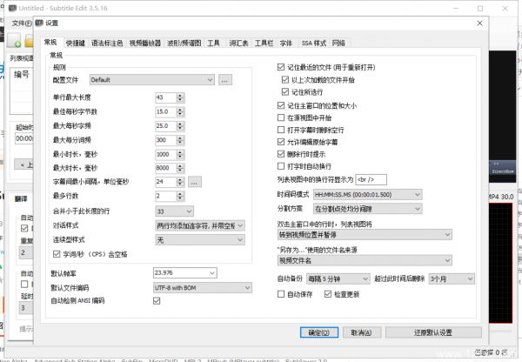Screen dimensions: 522x362
Task: Toggle 自动检测 ANSI 编码 checkbox
Action: tap(157, 300)
